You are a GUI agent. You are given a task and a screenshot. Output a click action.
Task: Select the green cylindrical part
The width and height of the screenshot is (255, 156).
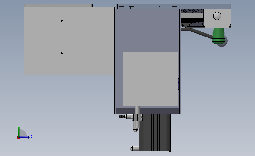[219, 36]
